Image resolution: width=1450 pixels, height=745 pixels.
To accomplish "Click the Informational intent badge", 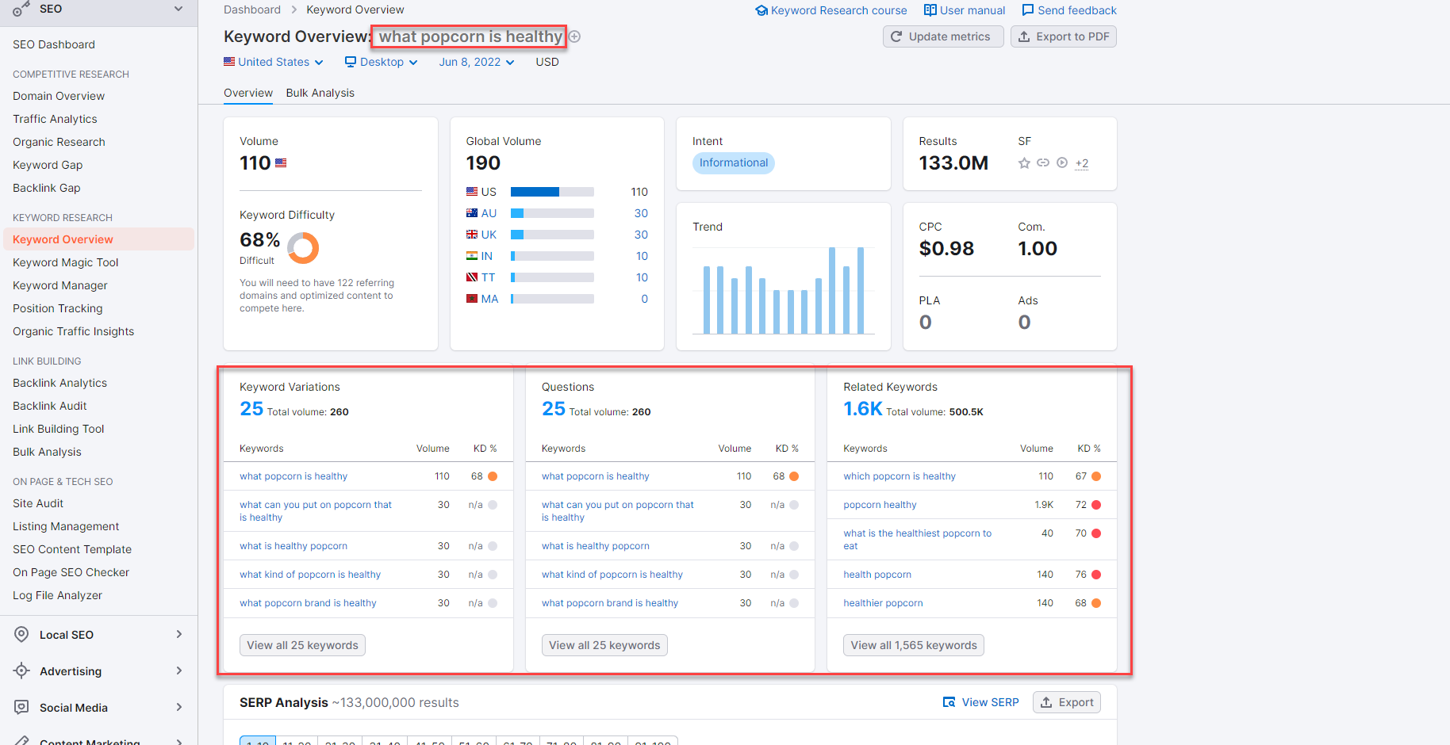I will [x=734, y=162].
